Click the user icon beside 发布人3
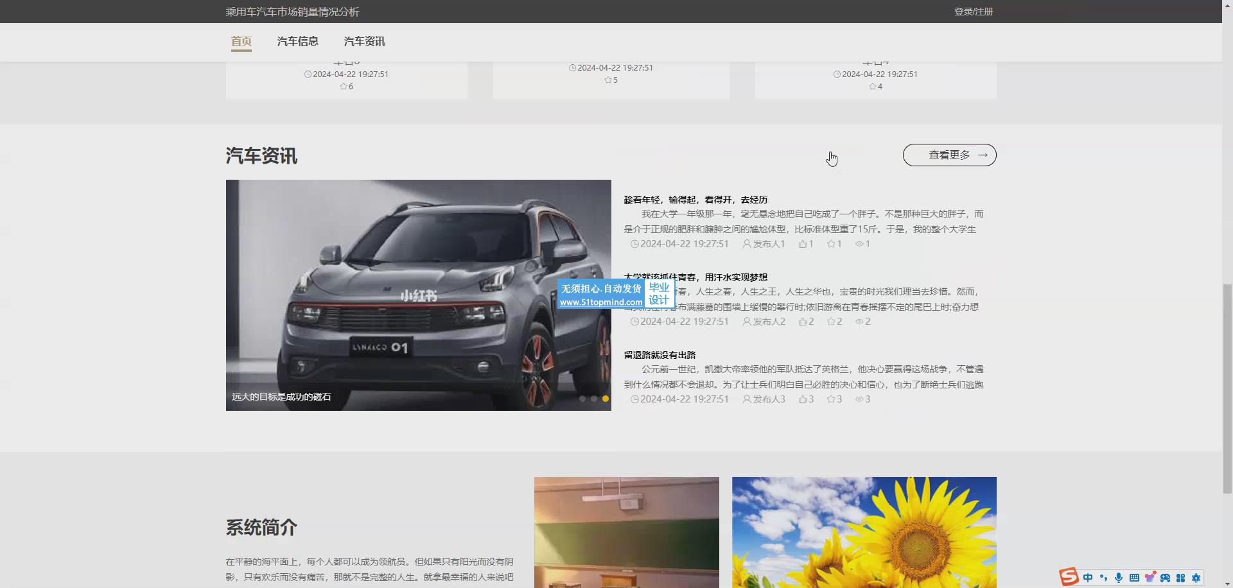The height and width of the screenshot is (588, 1233). click(x=747, y=399)
